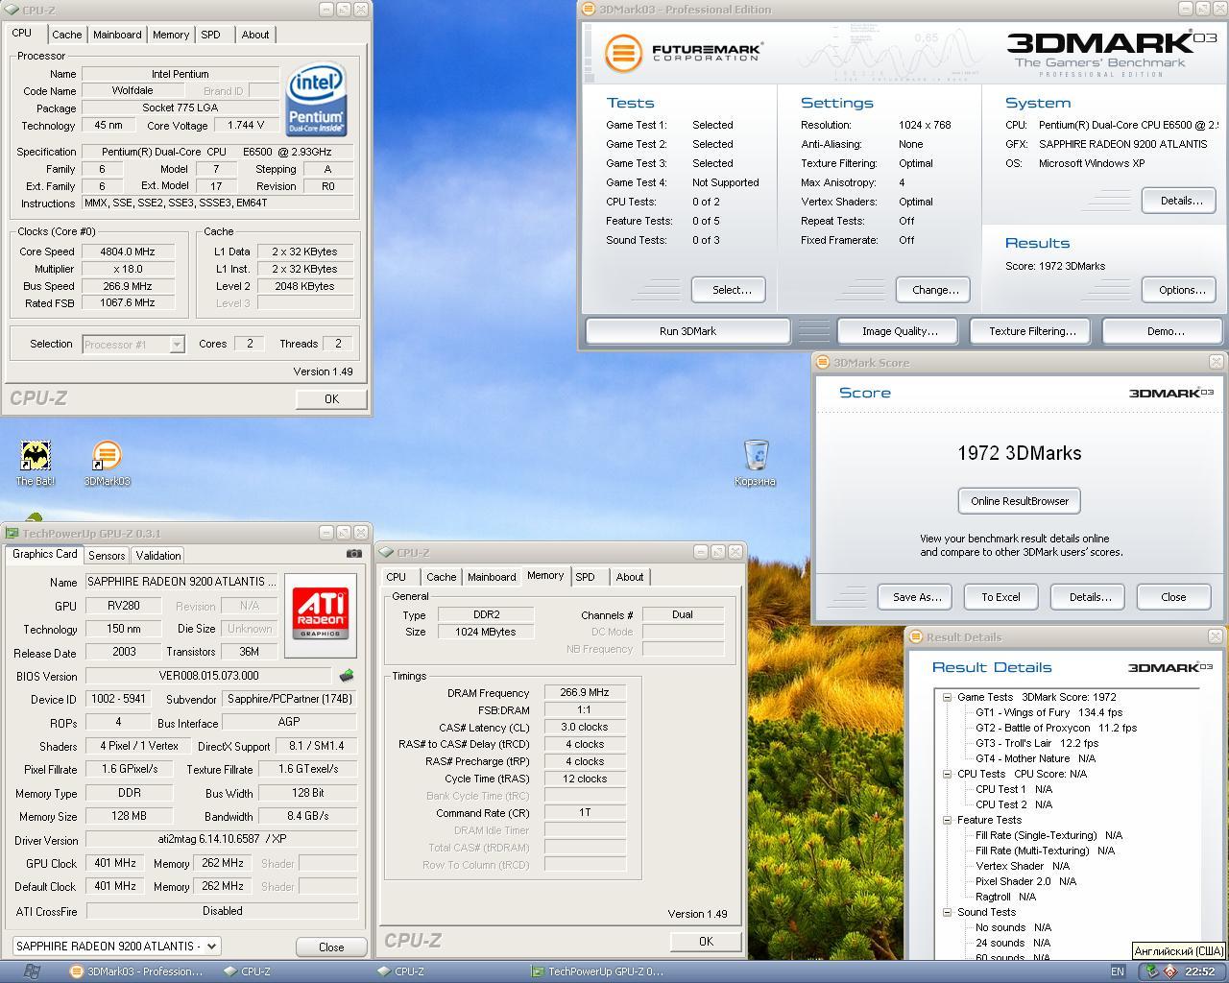Close the Result Details window
The height and width of the screenshot is (983, 1229).
(x=1216, y=636)
